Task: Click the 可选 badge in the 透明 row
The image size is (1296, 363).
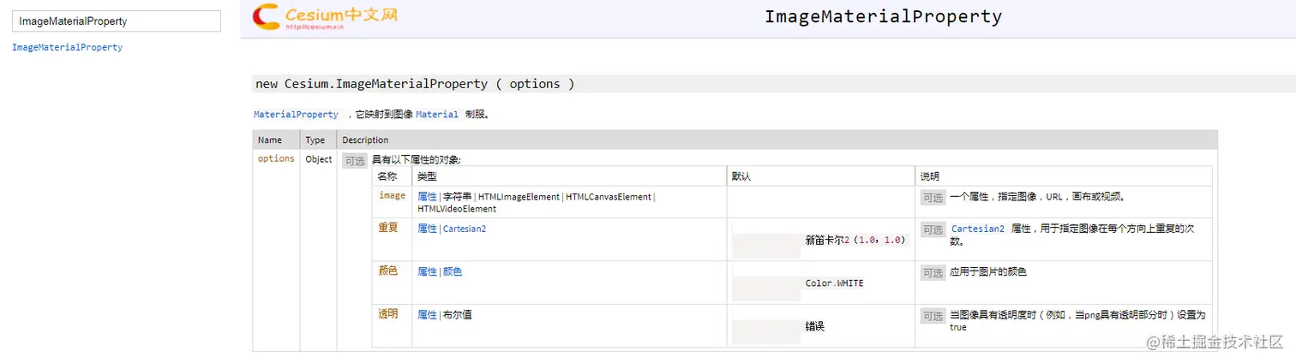Action: [x=933, y=315]
